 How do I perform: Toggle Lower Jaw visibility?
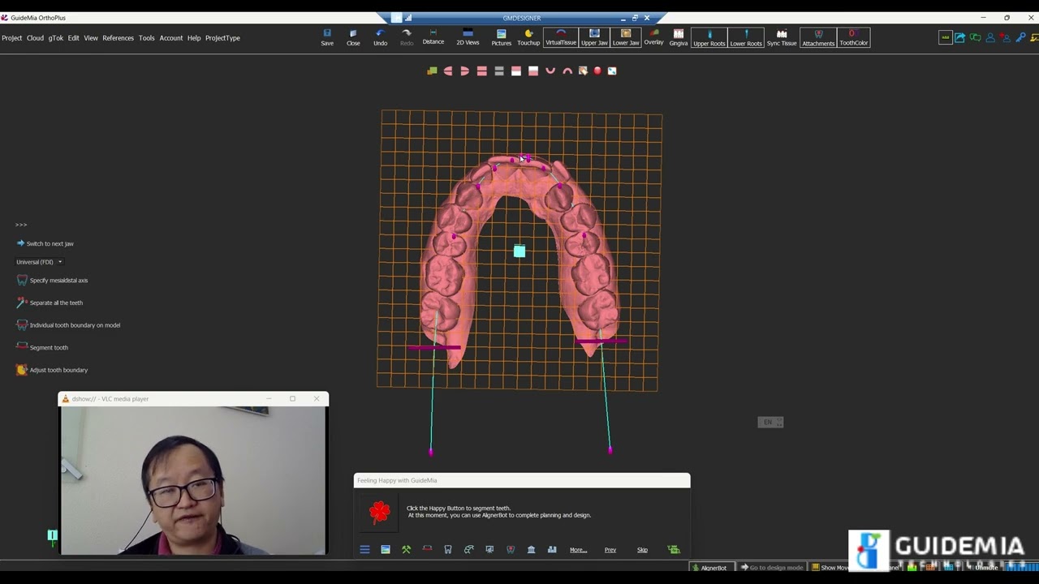point(626,37)
